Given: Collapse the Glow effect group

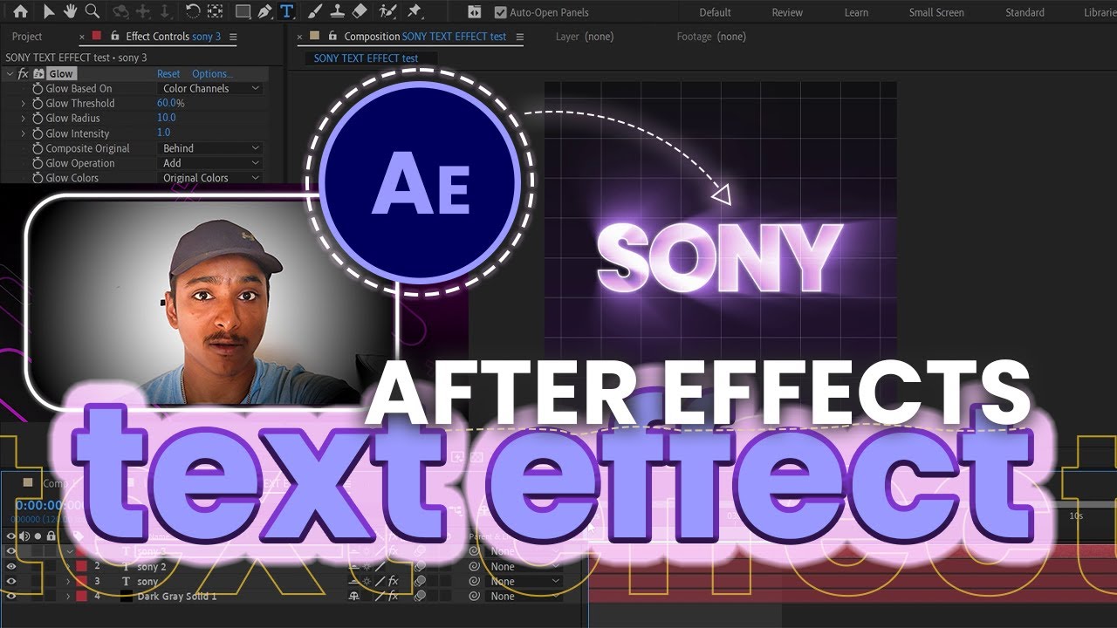Looking at the screenshot, I should click(10, 74).
